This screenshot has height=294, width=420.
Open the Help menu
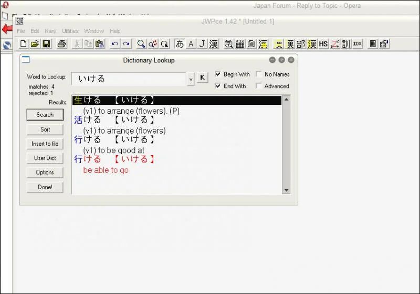point(115,31)
